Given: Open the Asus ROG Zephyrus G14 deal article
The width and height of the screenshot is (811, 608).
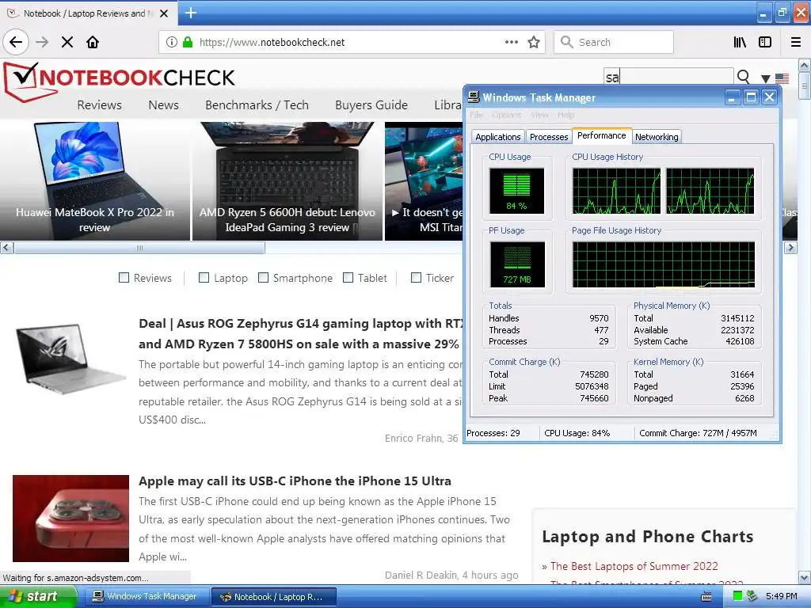Looking at the screenshot, I should (x=300, y=333).
